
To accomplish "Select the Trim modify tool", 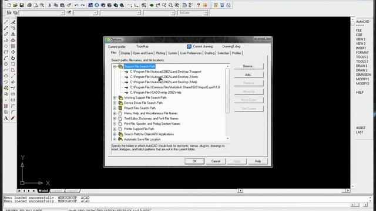I will [13, 82].
